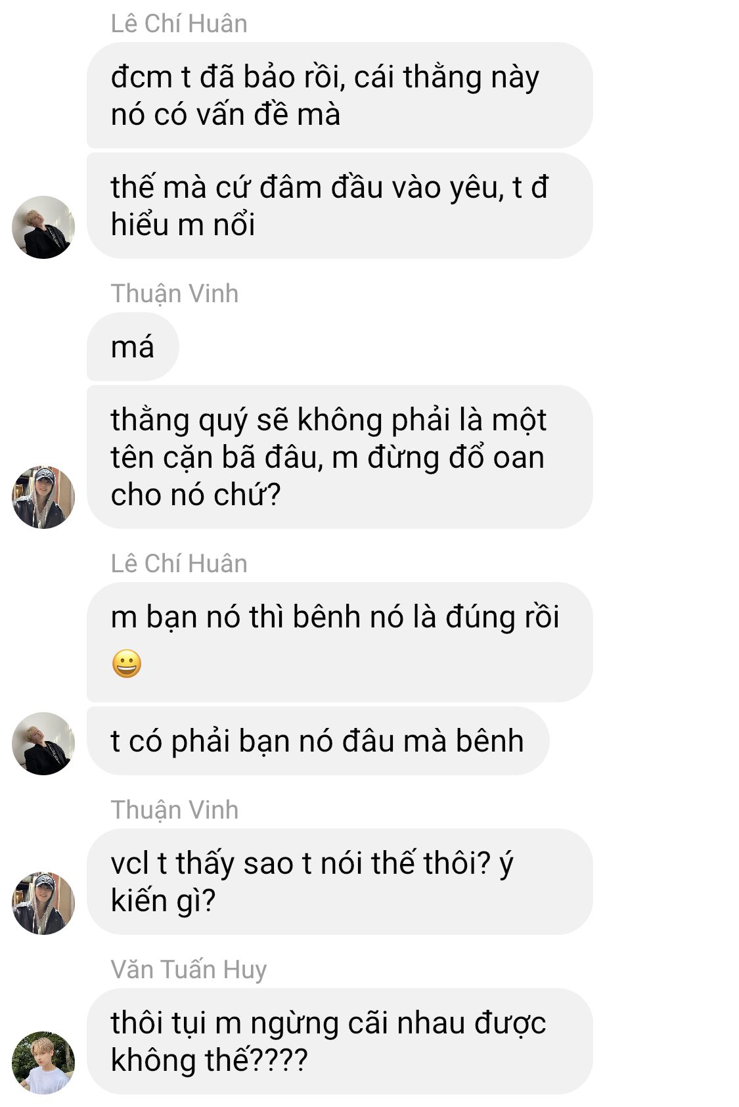Image resolution: width=739 pixels, height=1107 pixels.
Task: Select the message 'thằng quý sẽ không phải'
Action: pyautogui.click(x=340, y=457)
